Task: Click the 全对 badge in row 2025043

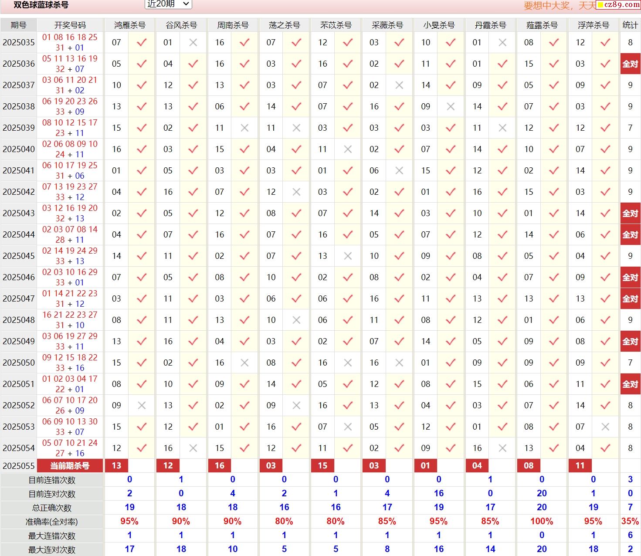Action: (630, 214)
